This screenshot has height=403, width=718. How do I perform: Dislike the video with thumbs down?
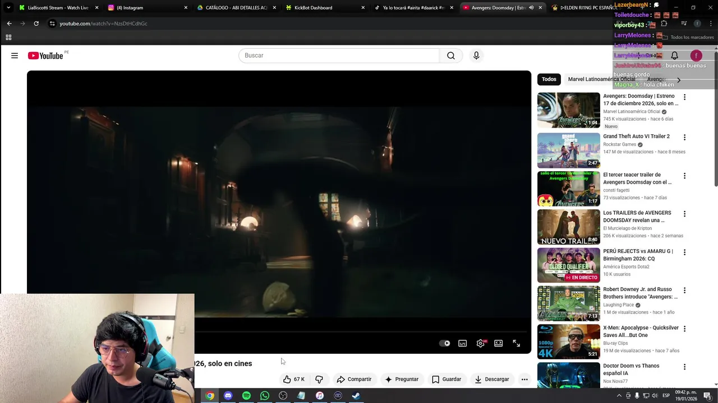[x=319, y=379]
